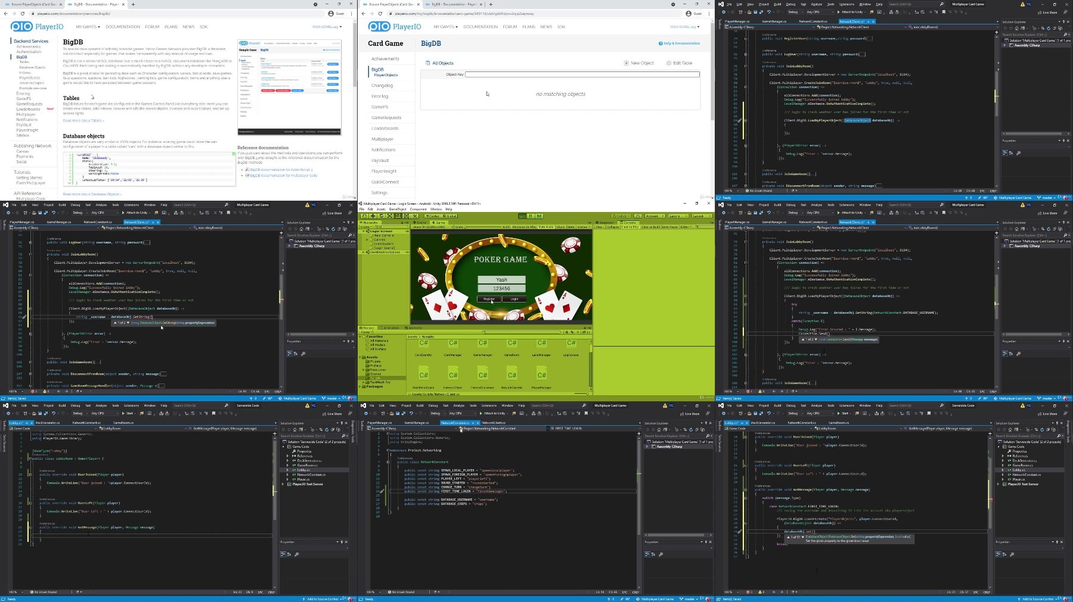Click Unity's Play button
The width and height of the screenshot is (1073, 602).
click(522, 216)
